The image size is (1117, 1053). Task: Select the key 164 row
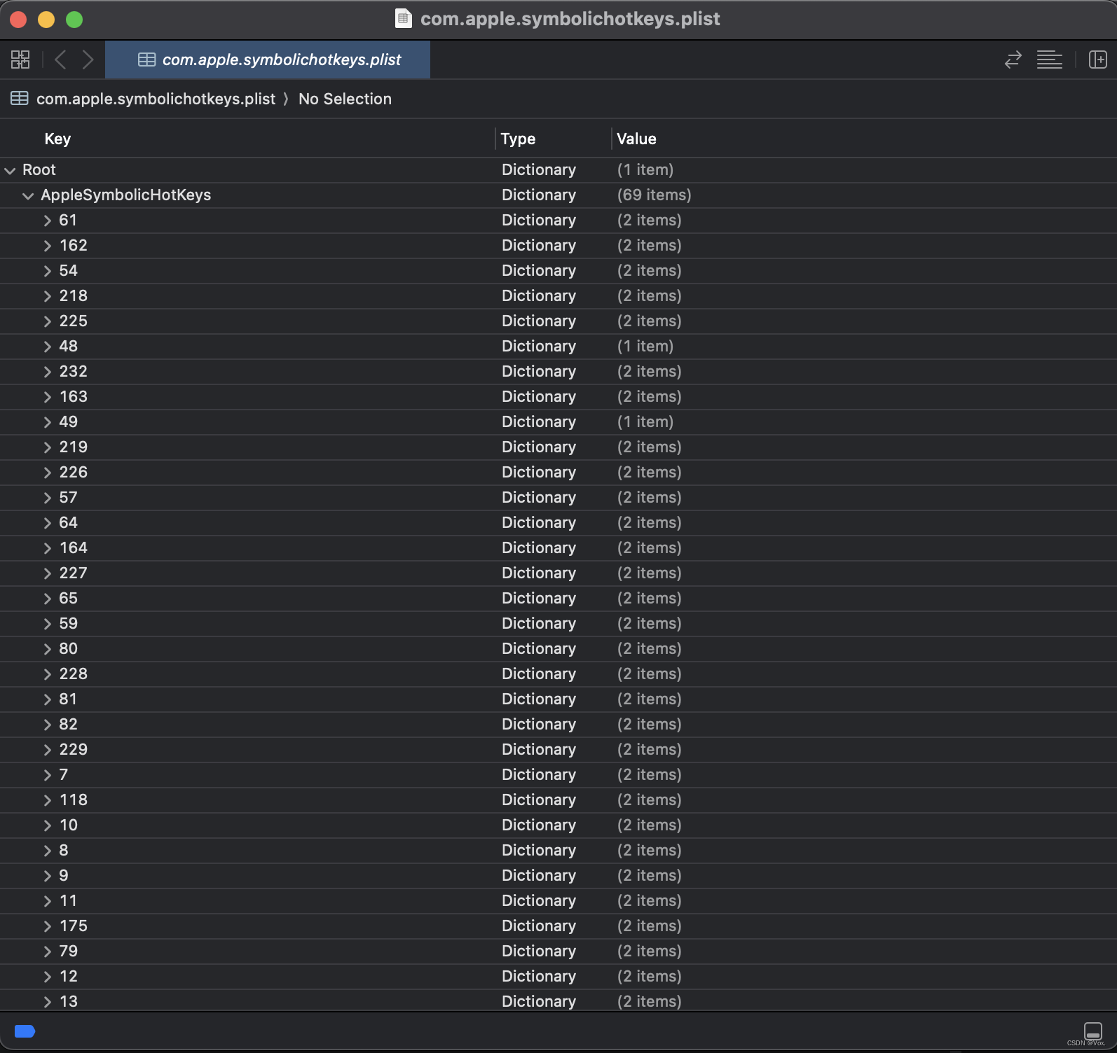[x=558, y=548]
